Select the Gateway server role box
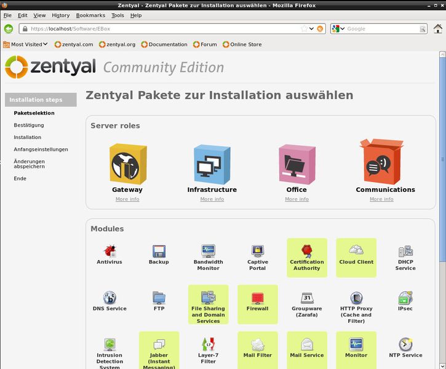Screen dimensions: 446x369 pyautogui.click(x=128, y=164)
